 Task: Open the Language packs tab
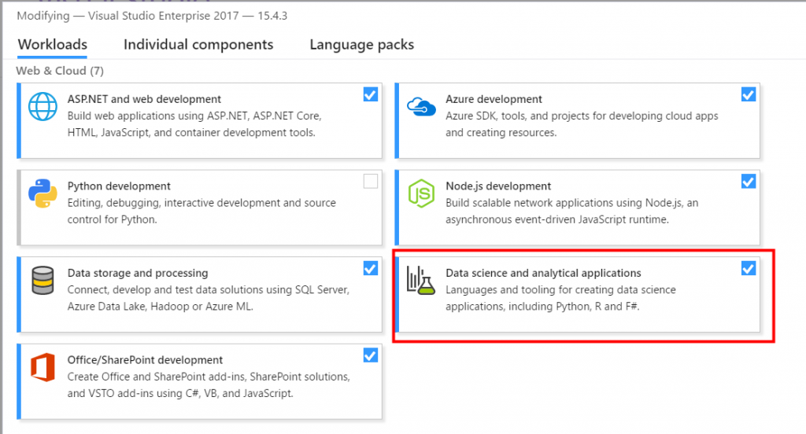point(361,45)
